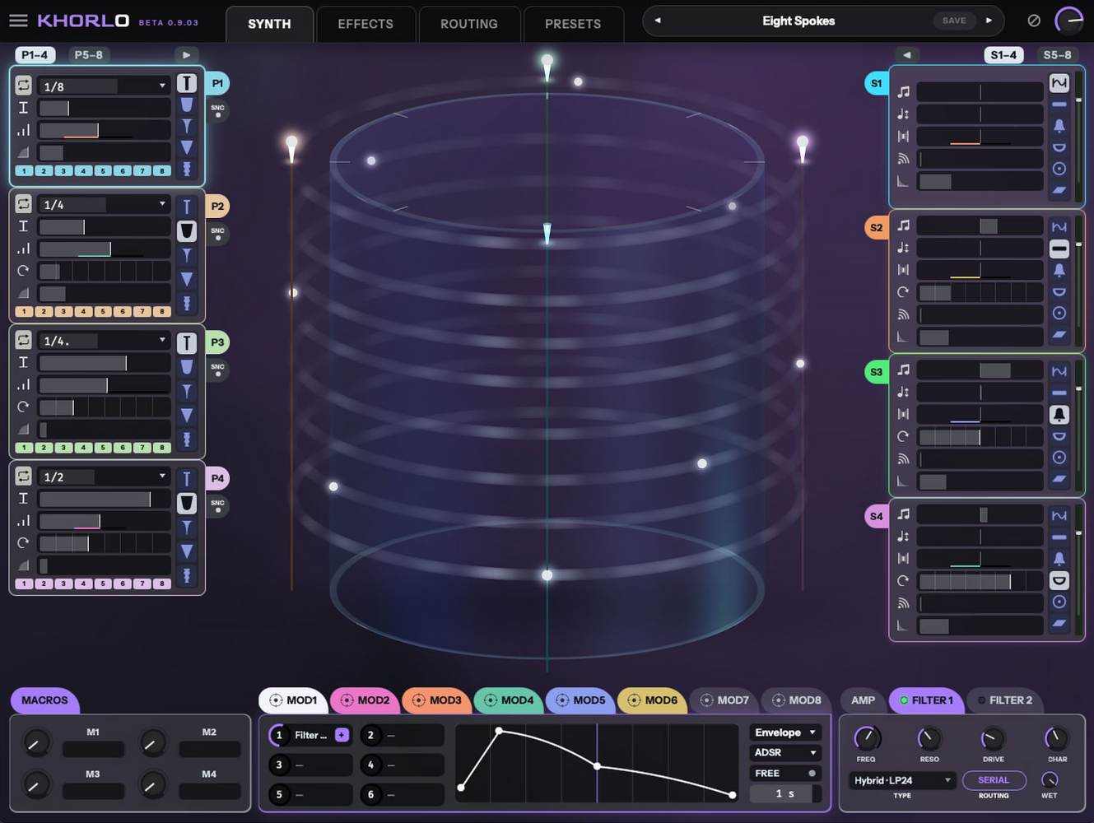1094x823 pixels.
Task: Switch to the S5-8 strings page
Action: (x=1058, y=54)
